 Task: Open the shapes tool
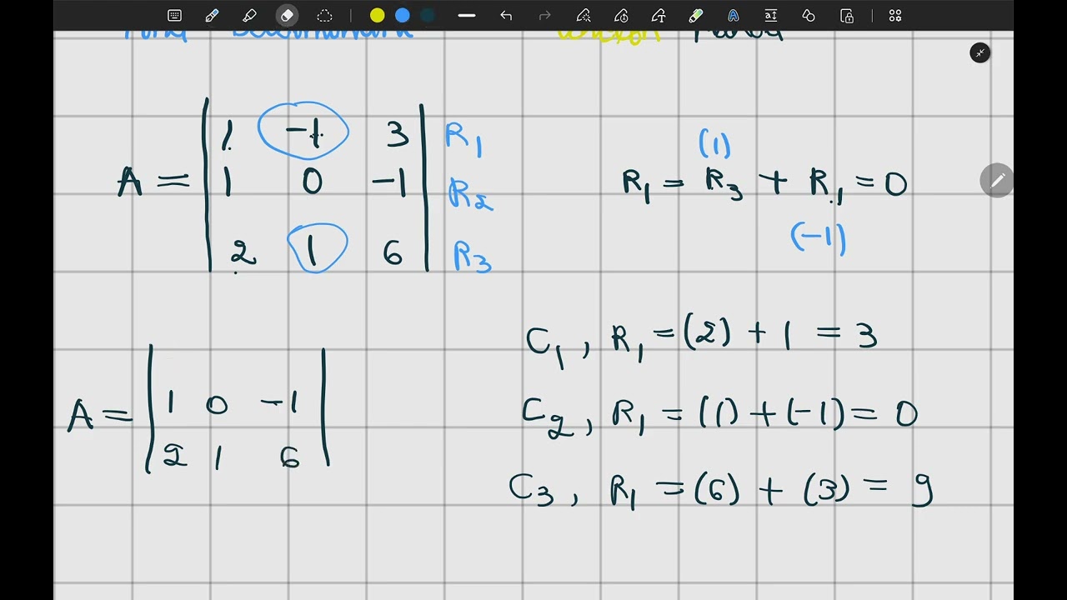[x=809, y=16]
